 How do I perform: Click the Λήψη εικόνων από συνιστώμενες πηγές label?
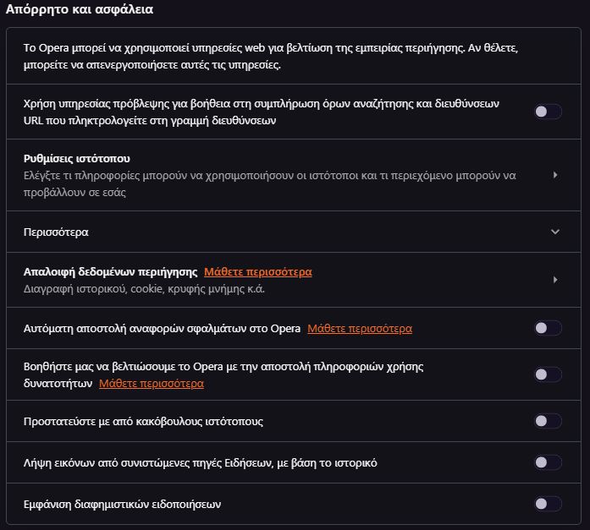click(200, 462)
